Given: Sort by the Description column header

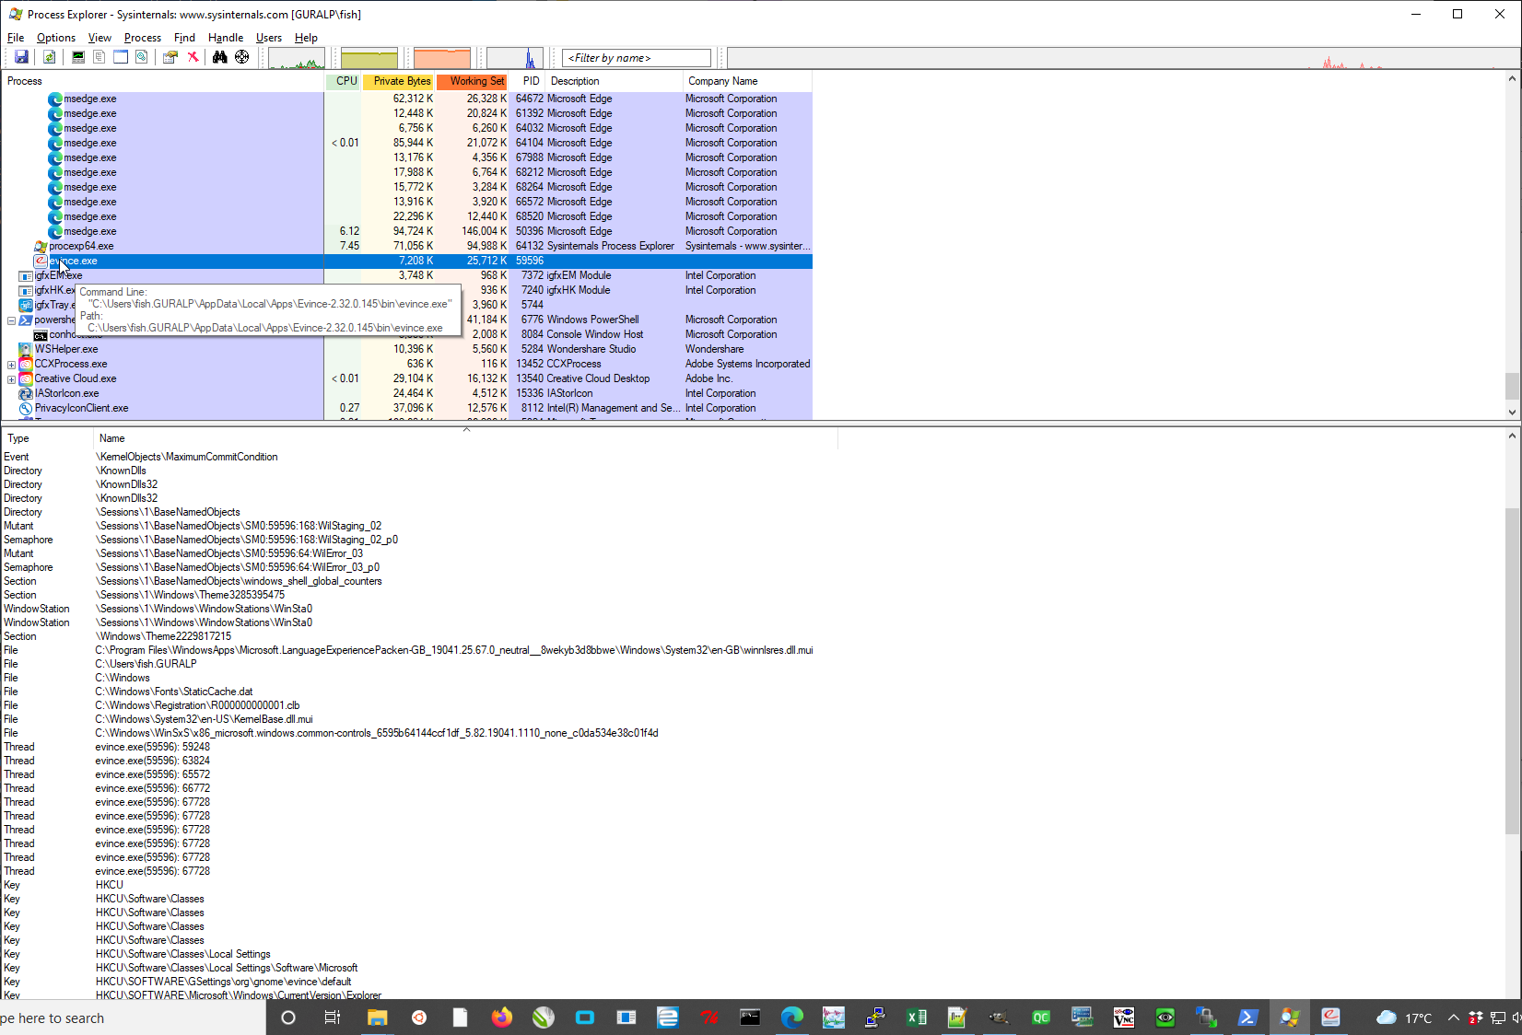Looking at the screenshot, I should pos(615,81).
